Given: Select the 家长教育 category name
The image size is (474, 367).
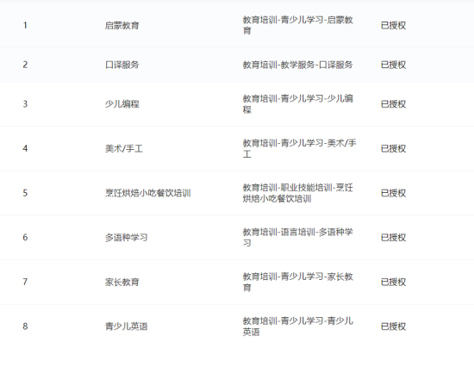Looking at the screenshot, I should (x=122, y=282).
